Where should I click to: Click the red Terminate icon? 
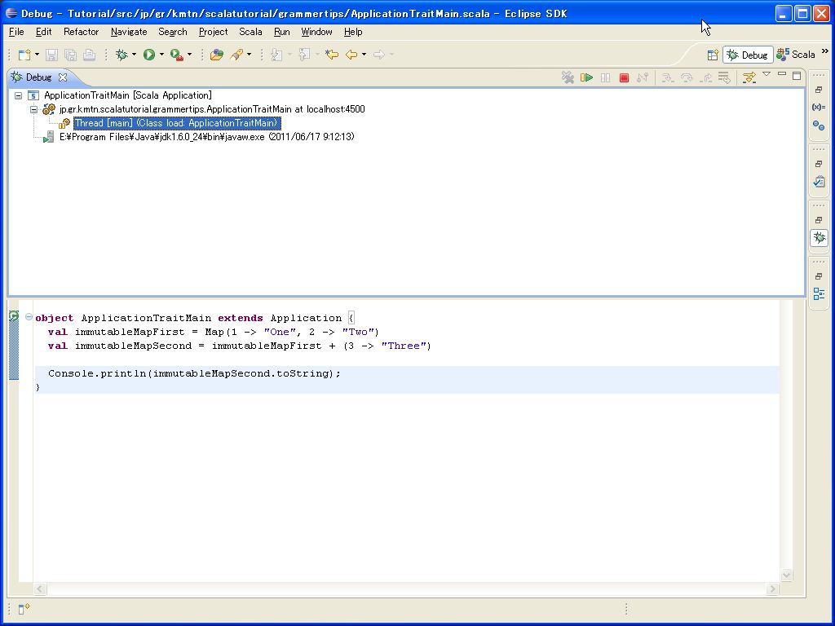(x=624, y=77)
